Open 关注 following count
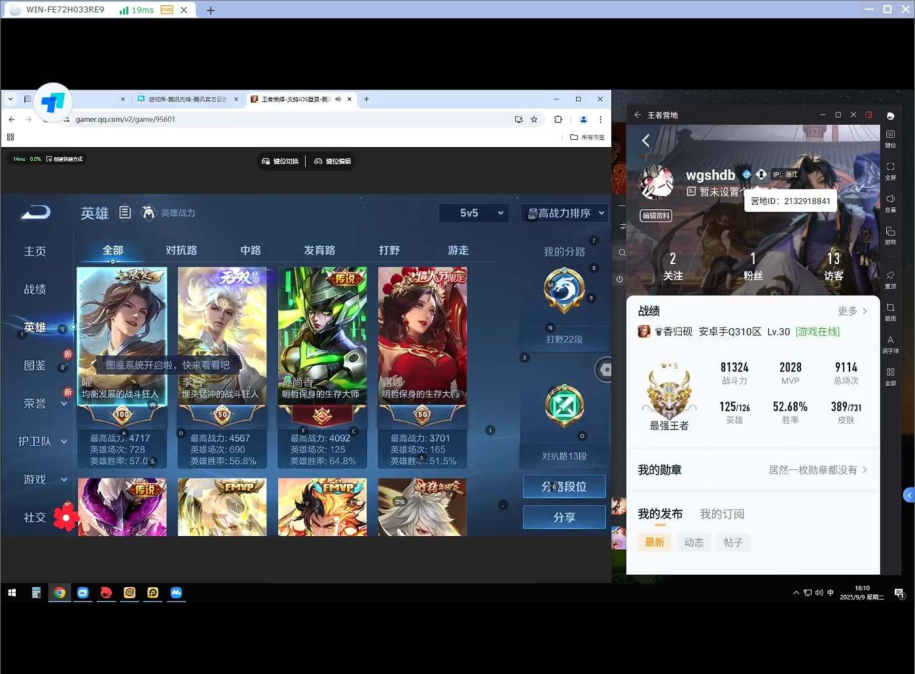Screen dimensions: 915x674 [x=673, y=267]
